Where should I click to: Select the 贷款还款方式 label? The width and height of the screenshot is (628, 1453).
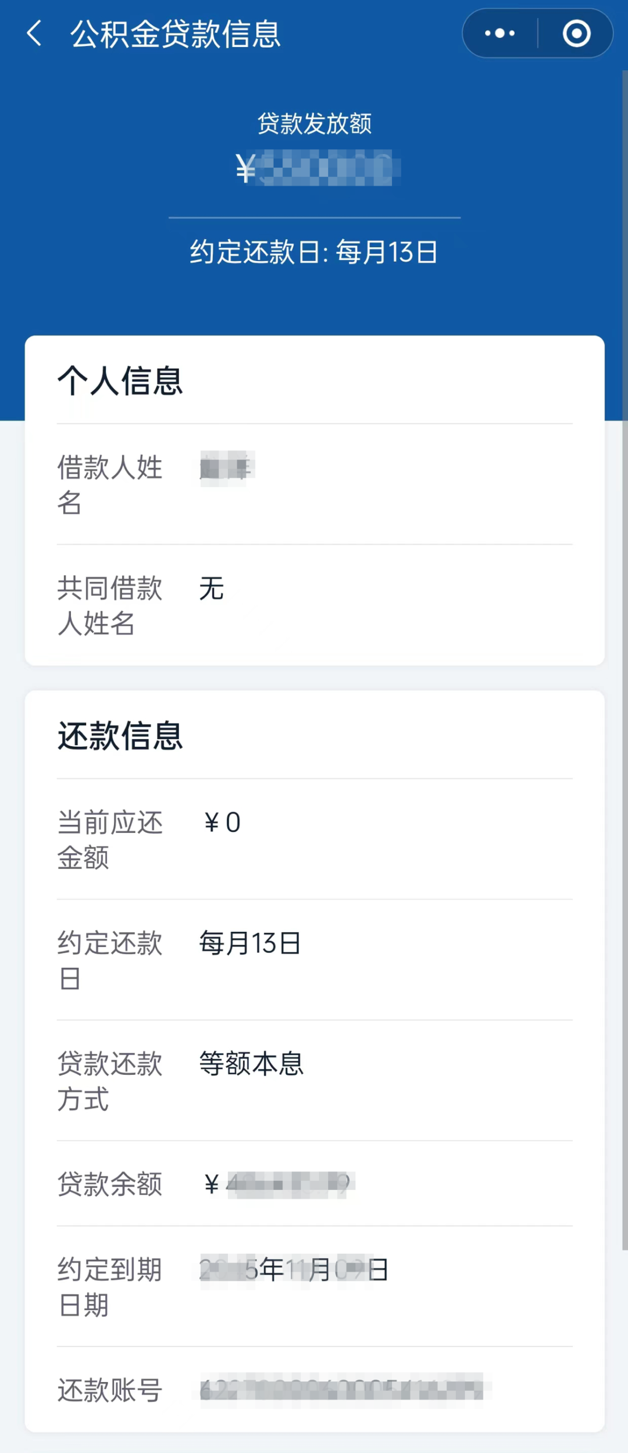click(x=109, y=1081)
